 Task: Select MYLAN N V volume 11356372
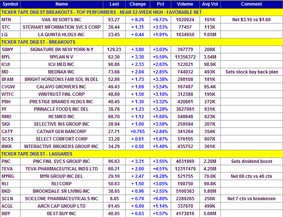[185, 57]
